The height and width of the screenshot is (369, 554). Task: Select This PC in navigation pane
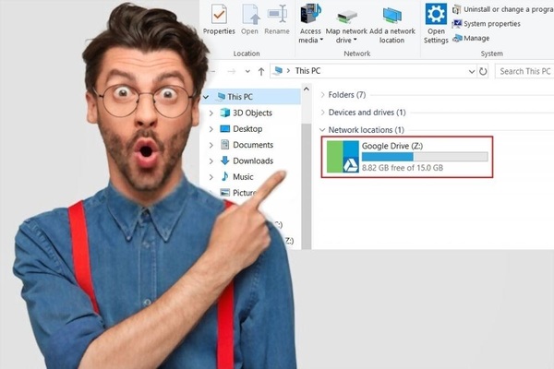(240, 97)
